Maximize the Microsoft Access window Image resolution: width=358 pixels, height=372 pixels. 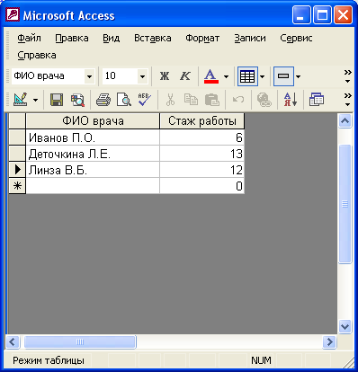coord(322,15)
